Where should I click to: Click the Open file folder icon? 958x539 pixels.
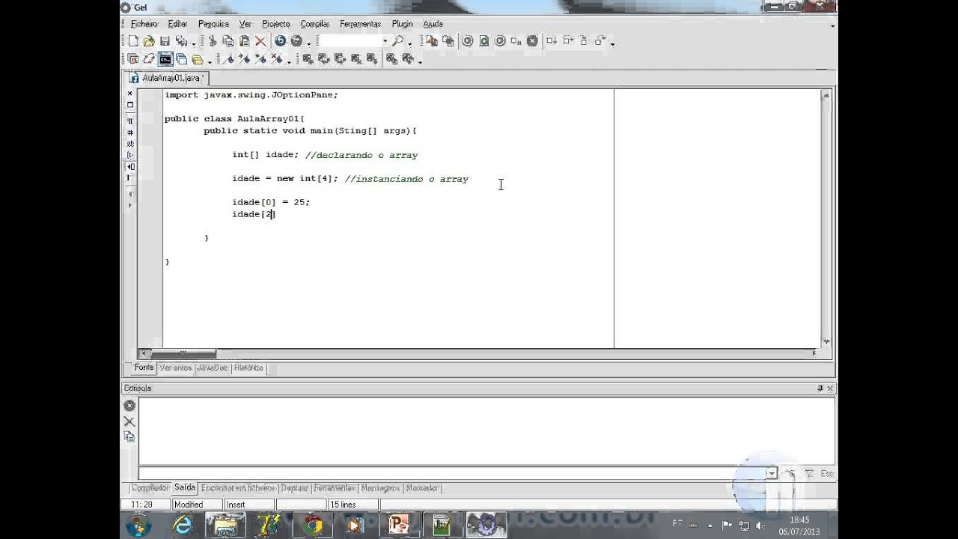pos(149,41)
